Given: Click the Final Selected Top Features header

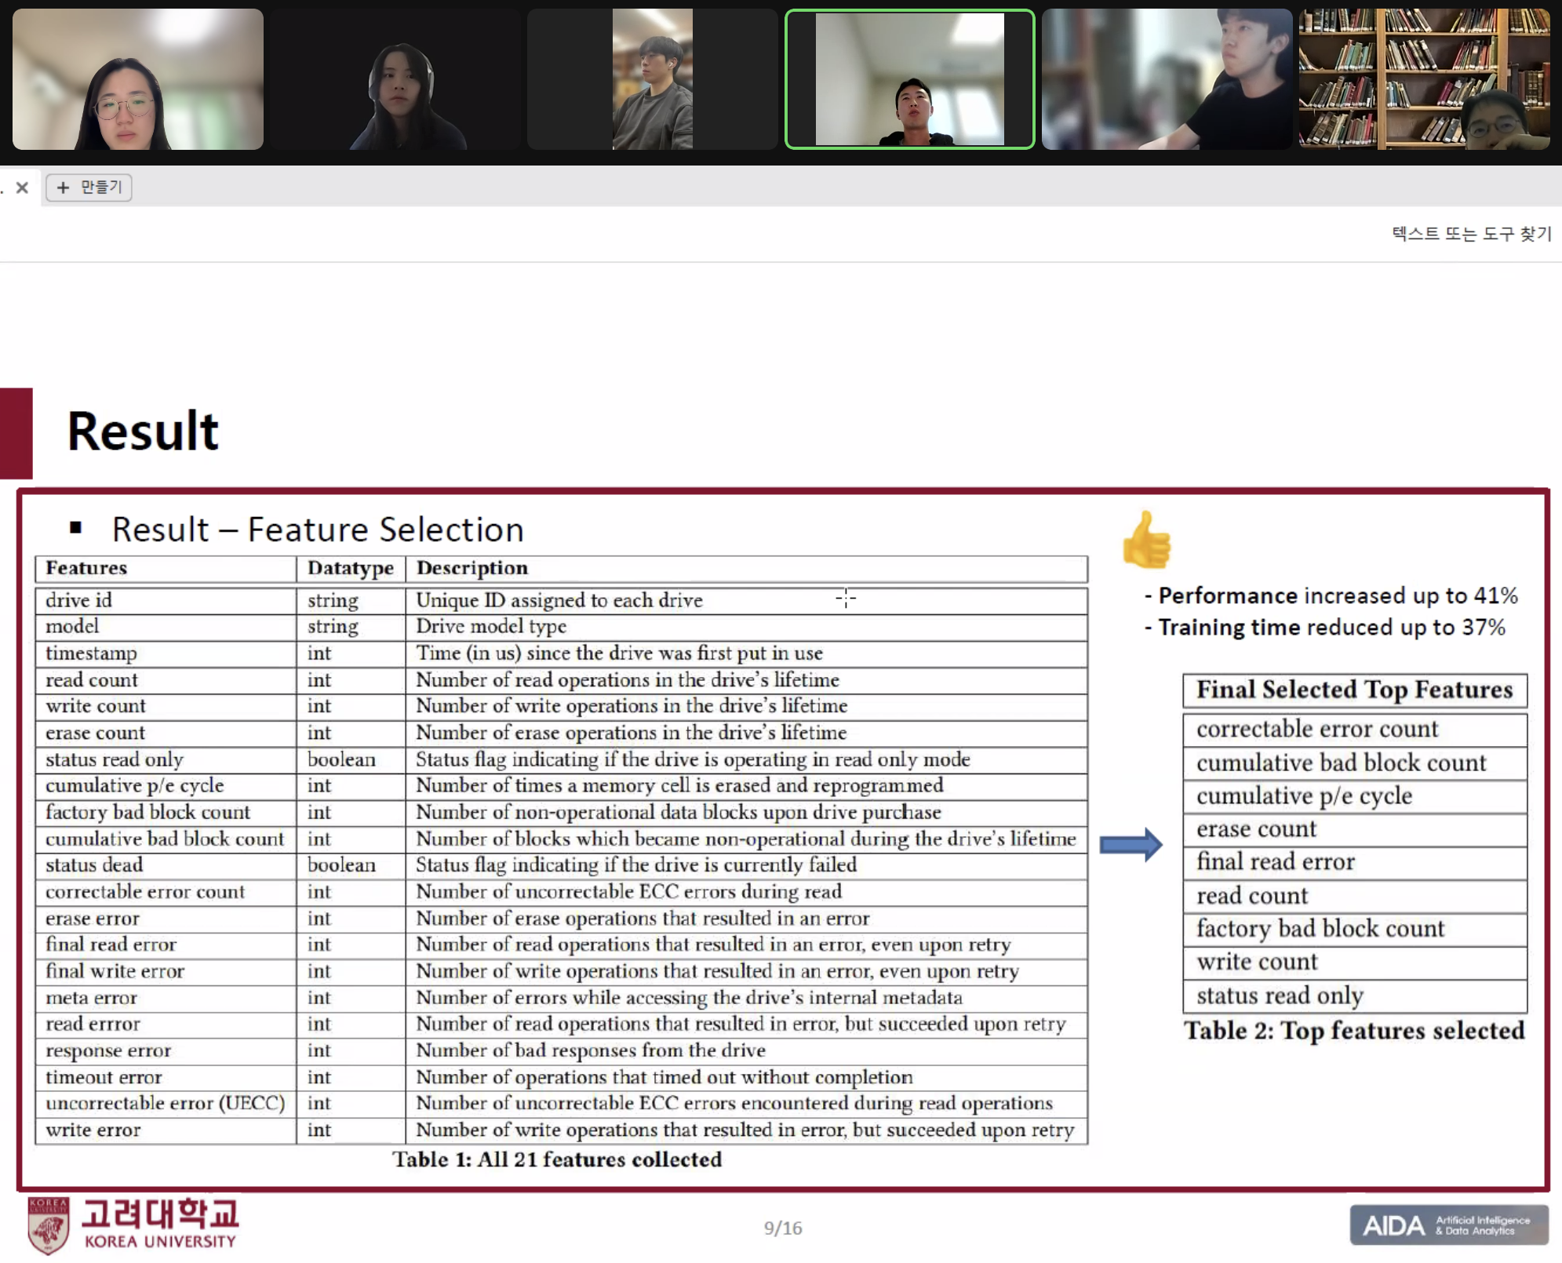Looking at the screenshot, I should (x=1354, y=690).
